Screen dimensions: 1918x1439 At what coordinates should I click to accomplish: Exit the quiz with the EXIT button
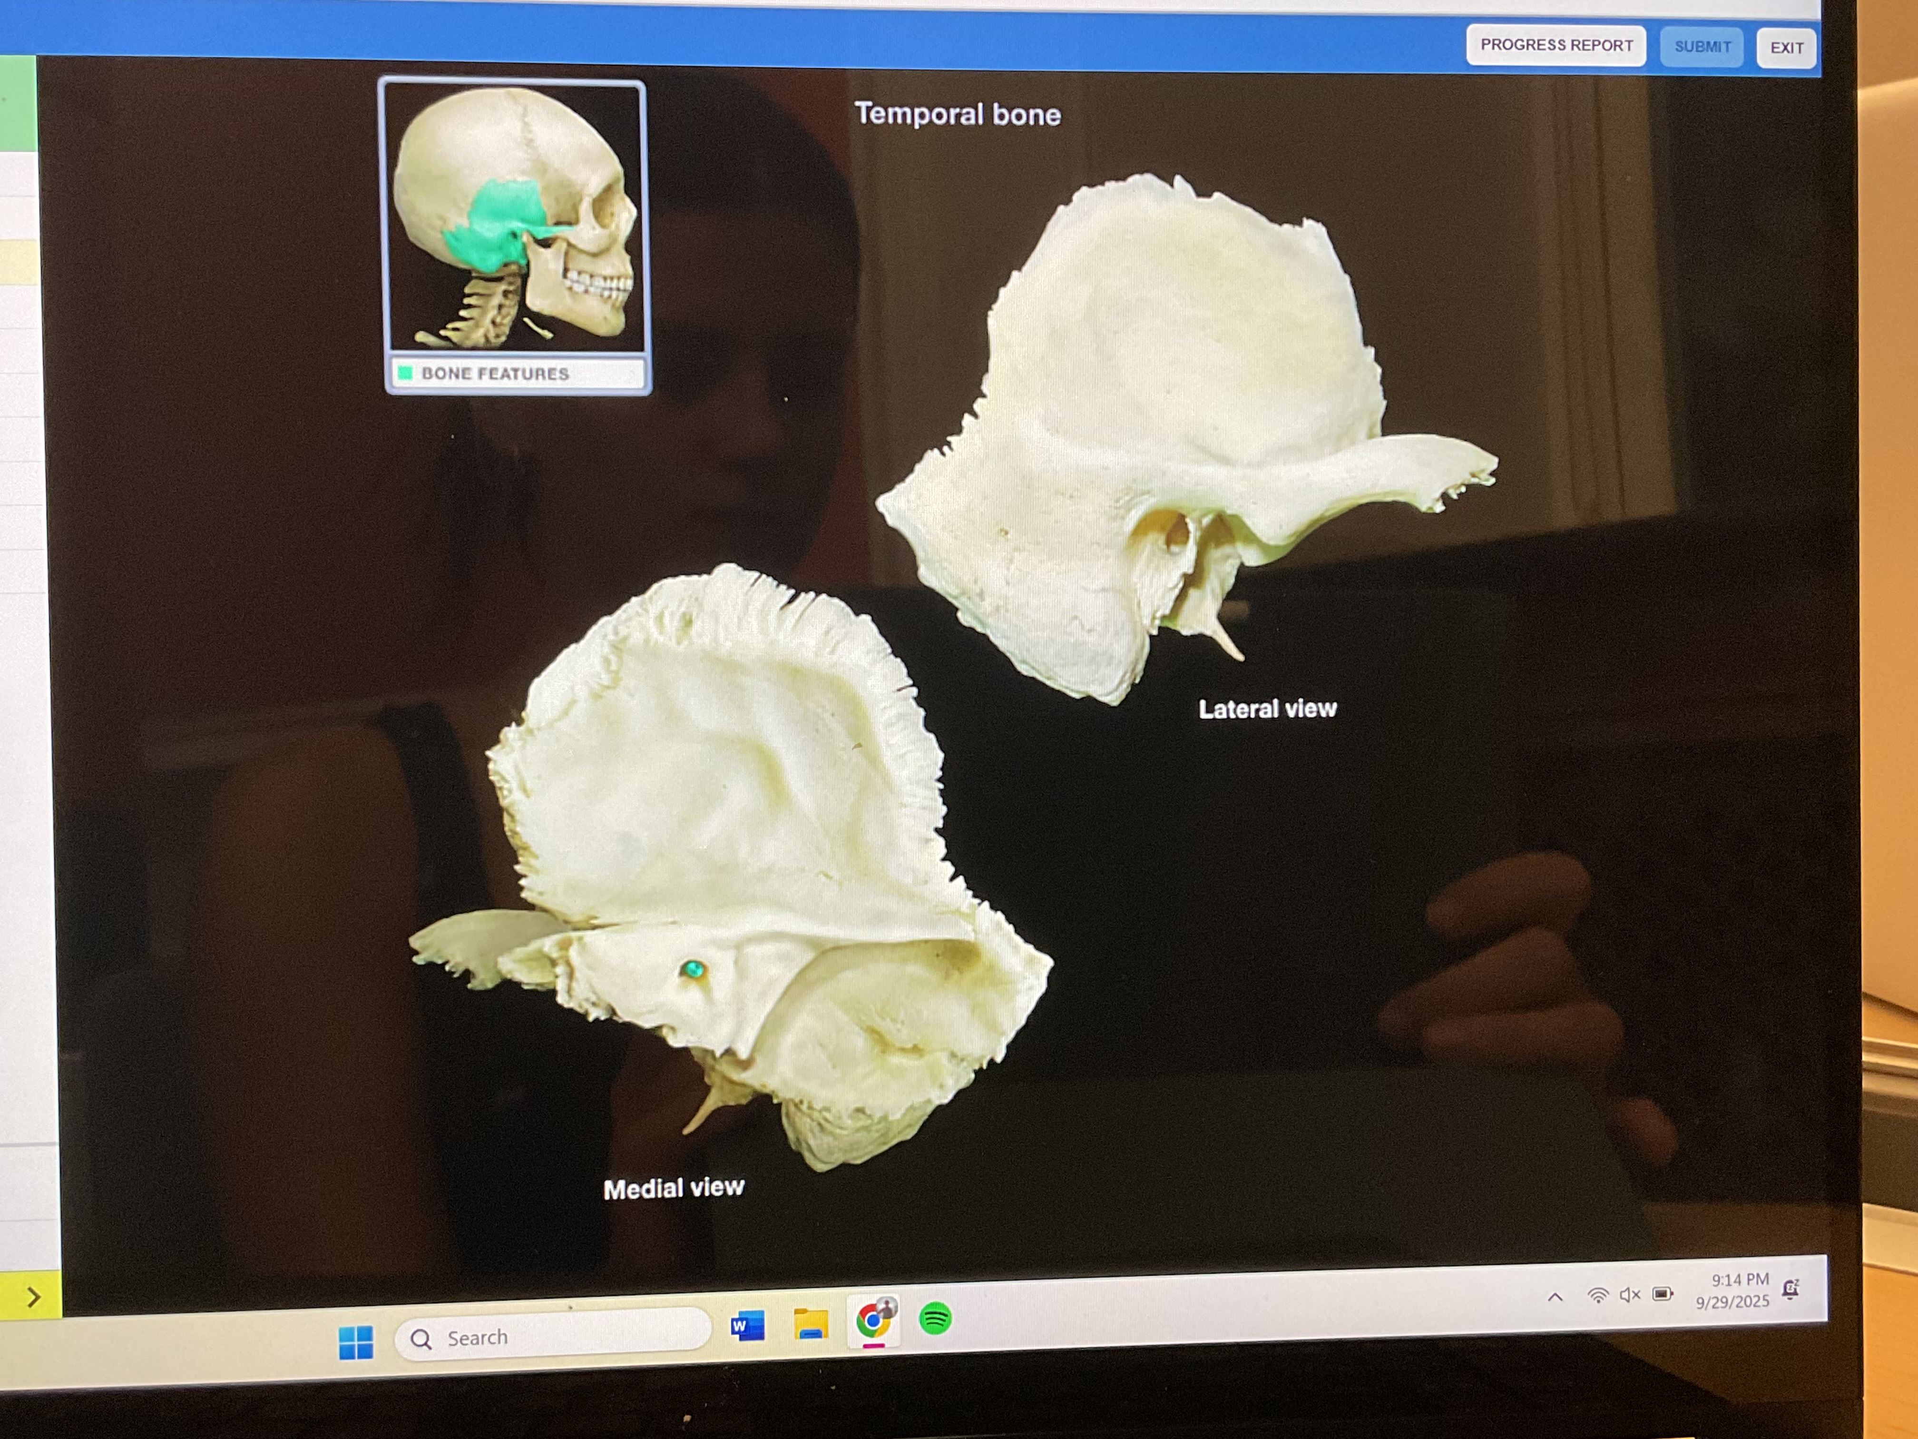(1786, 48)
